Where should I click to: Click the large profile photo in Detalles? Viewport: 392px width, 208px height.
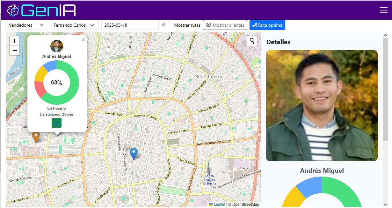pyautogui.click(x=322, y=106)
